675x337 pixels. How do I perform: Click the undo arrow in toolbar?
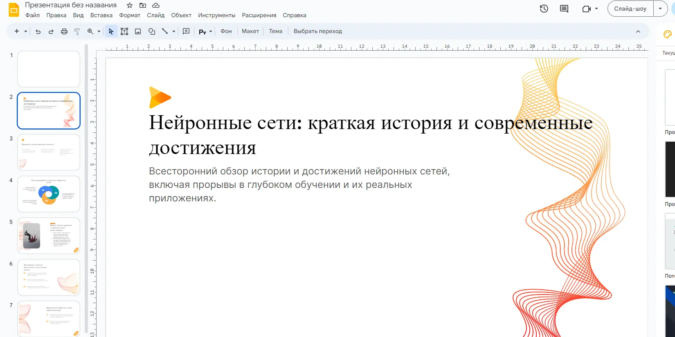[x=38, y=31]
